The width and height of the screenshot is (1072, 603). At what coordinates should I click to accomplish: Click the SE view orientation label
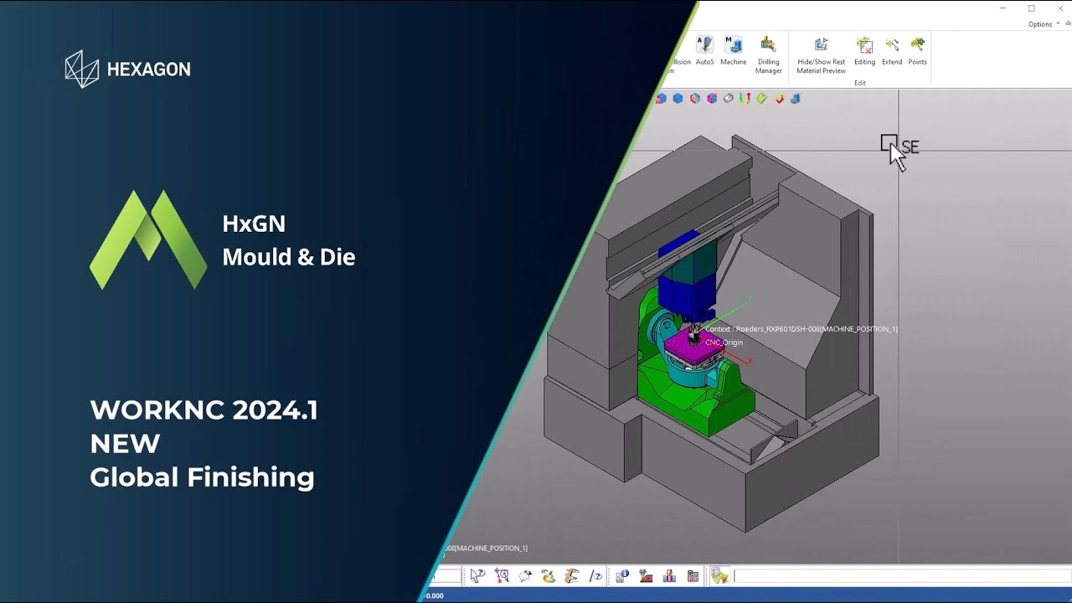910,147
